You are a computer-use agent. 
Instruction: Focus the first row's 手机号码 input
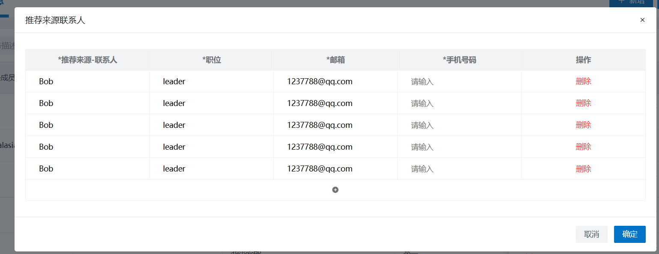[459, 82]
